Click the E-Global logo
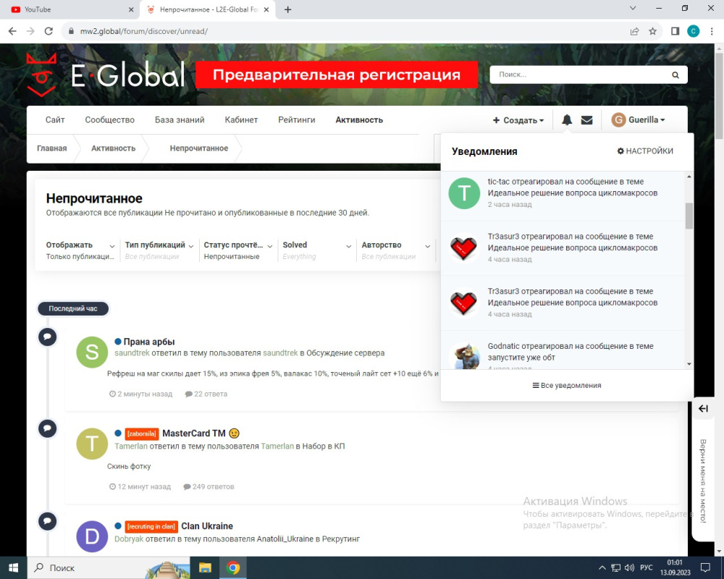724x579 pixels. [106, 74]
